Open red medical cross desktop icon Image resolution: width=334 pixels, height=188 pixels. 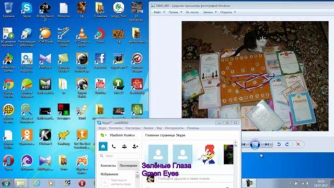137,86
